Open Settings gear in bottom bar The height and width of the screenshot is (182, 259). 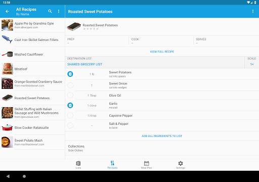point(181,165)
